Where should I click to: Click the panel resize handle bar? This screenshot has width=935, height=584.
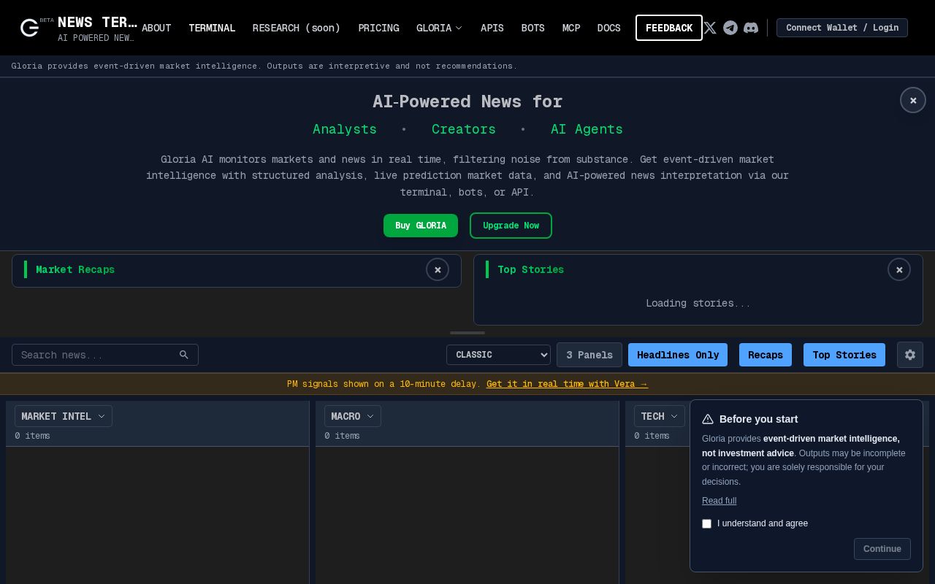[467, 333]
